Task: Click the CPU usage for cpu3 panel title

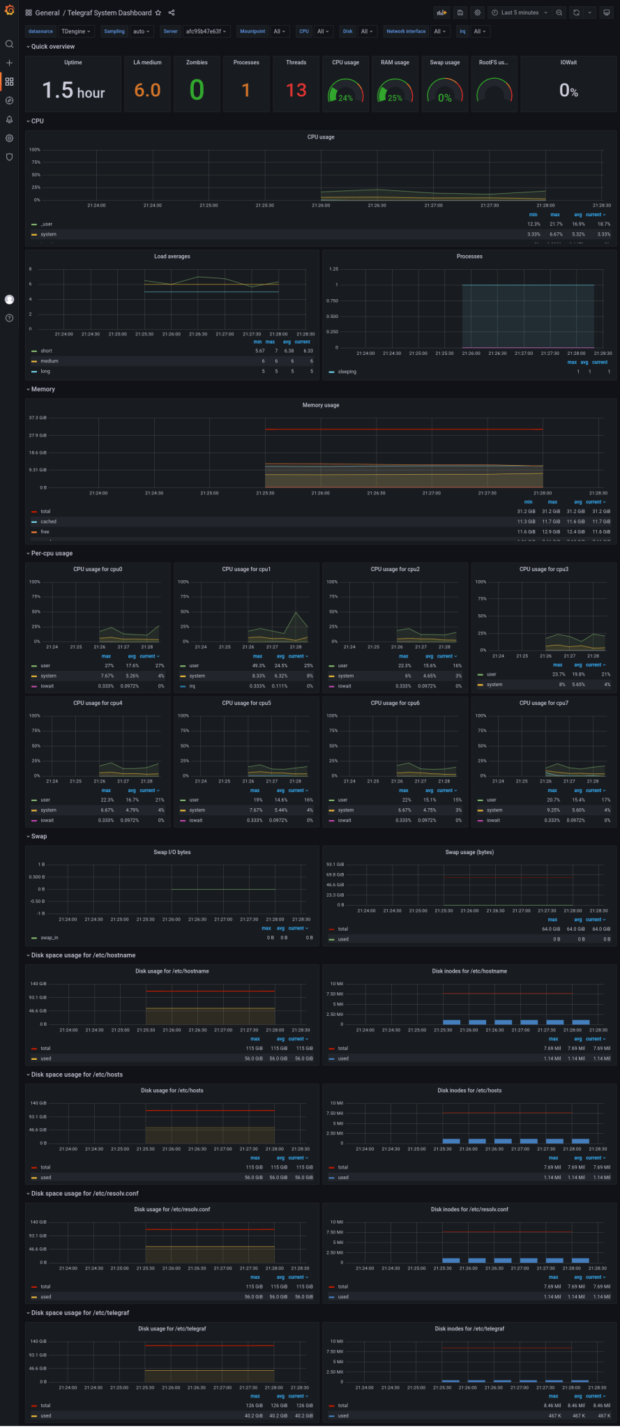Action: (x=543, y=569)
